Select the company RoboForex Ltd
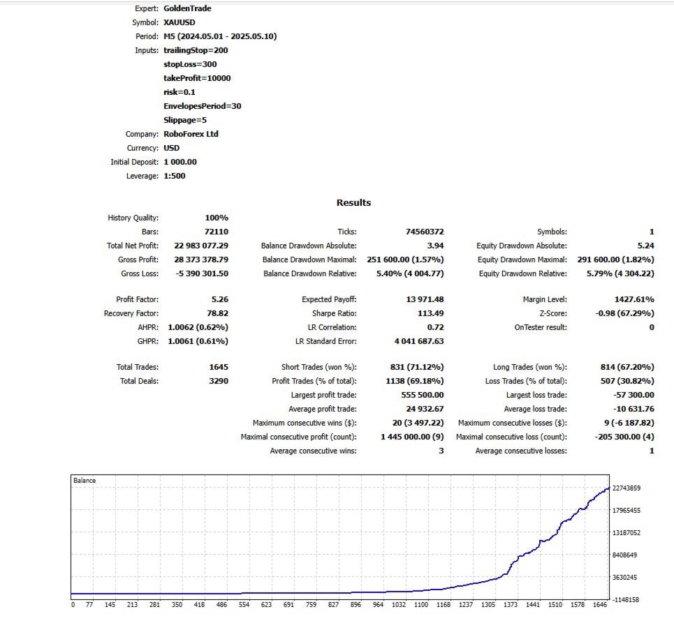Screen dimensions: 674x623 (x=191, y=134)
